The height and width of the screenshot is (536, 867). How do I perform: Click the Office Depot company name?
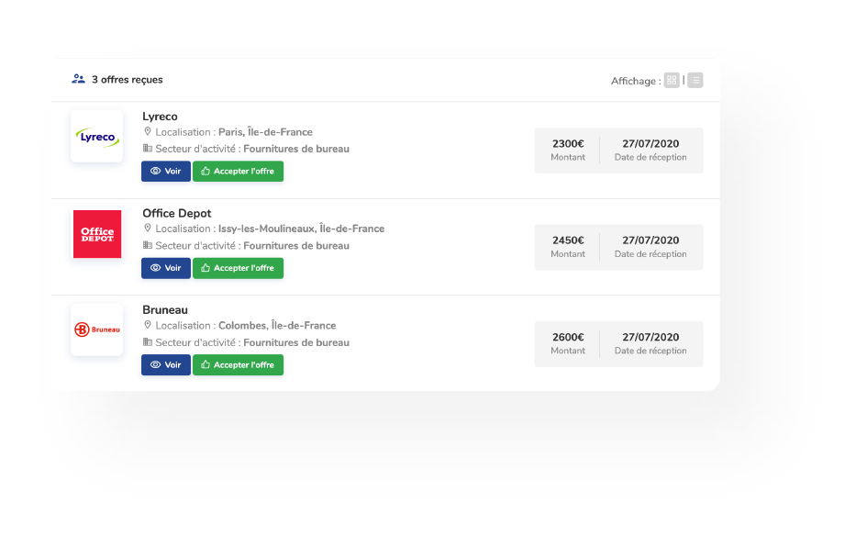(x=176, y=214)
